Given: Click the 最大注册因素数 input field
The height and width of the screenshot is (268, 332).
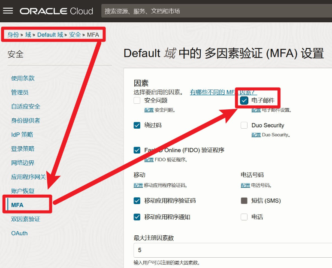Looking at the screenshot, I should [x=232, y=250].
